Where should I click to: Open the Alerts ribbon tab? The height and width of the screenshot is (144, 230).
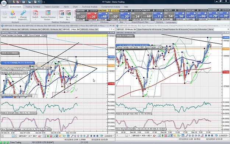tap(66, 7)
